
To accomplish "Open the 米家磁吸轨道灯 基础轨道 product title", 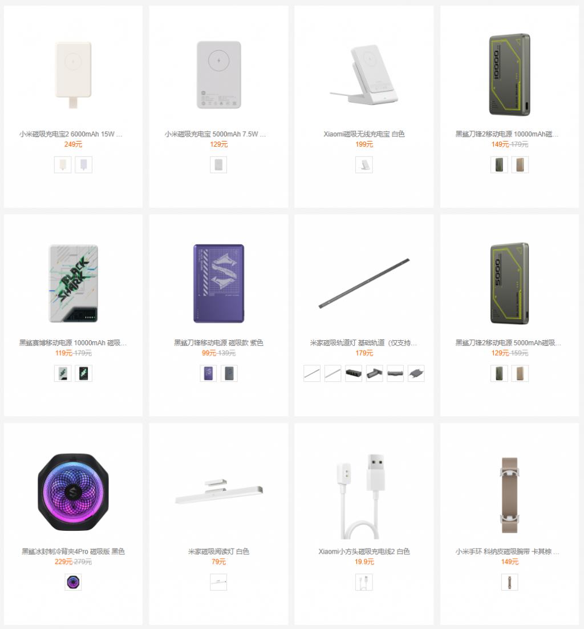I will (x=363, y=342).
